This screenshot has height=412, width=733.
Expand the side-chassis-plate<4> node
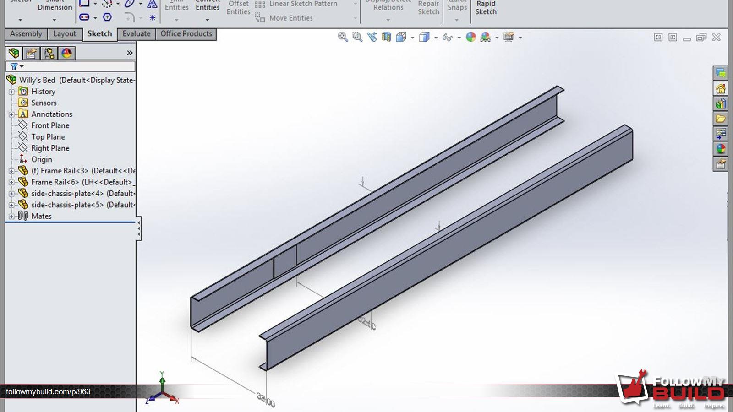click(11, 194)
